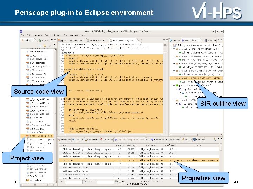Maximize the bottom Properties panel

coord(221,139)
